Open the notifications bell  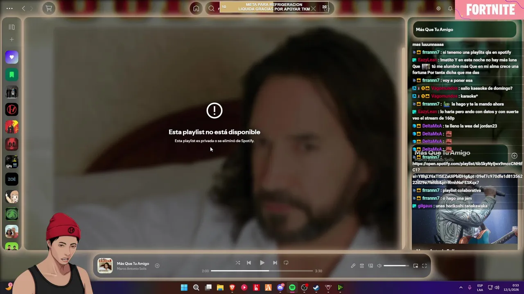[x=450, y=8]
